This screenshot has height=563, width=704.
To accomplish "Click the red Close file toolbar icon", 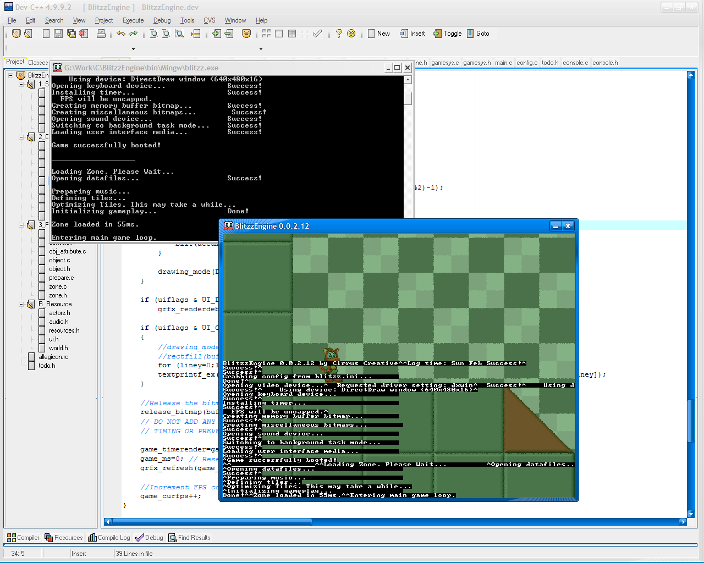I will [x=84, y=34].
